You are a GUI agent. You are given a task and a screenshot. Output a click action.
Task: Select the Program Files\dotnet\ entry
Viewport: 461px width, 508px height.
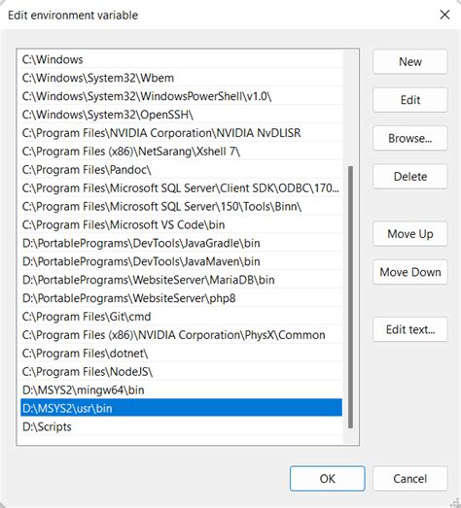point(181,354)
